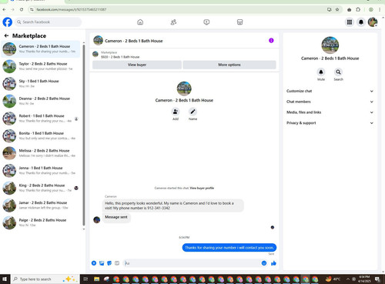The height and width of the screenshot is (284, 385).
Task: Open Home feed icon in top nav
Action: point(140,22)
